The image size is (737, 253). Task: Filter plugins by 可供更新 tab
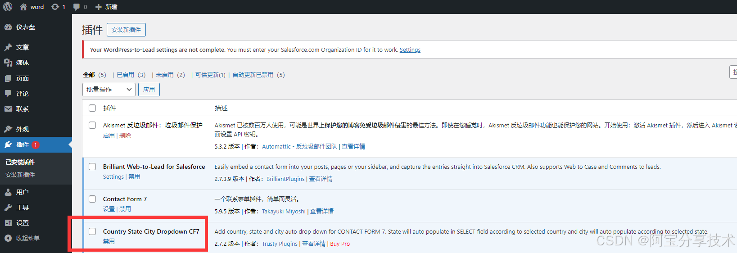210,75
